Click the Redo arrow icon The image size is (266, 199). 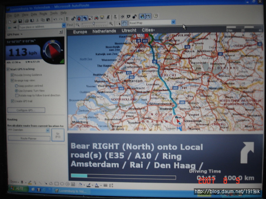click(x=61, y=19)
